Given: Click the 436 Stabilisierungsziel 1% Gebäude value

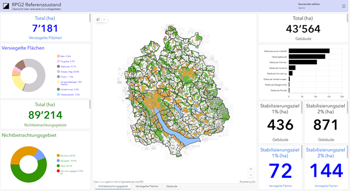Looking at the screenshot, I should point(281,125).
